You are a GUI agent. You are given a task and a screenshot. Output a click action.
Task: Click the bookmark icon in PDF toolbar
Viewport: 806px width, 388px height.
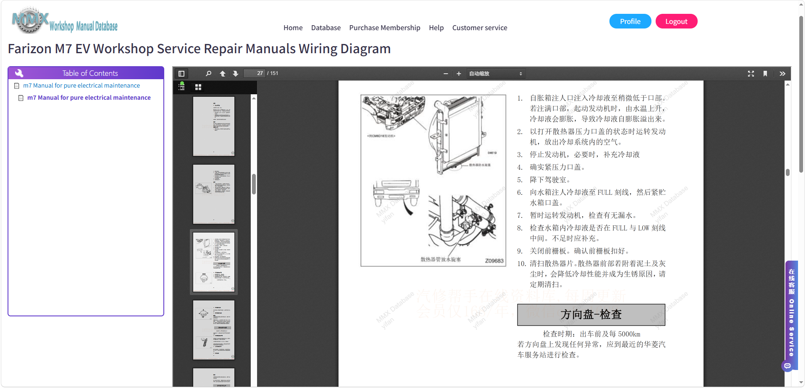[765, 74]
